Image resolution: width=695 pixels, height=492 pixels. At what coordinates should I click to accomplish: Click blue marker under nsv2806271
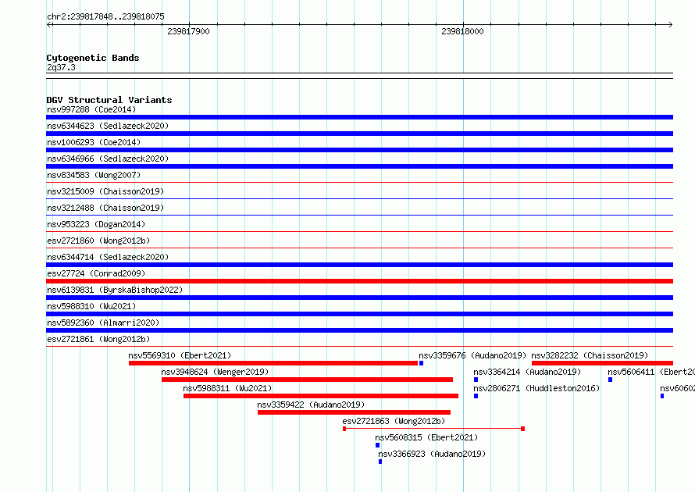[x=476, y=396]
